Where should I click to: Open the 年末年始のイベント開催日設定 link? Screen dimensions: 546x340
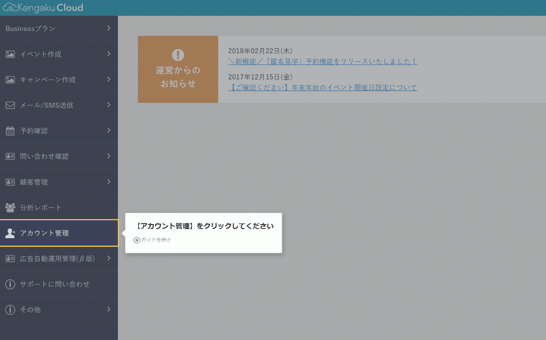coord(323,88)
